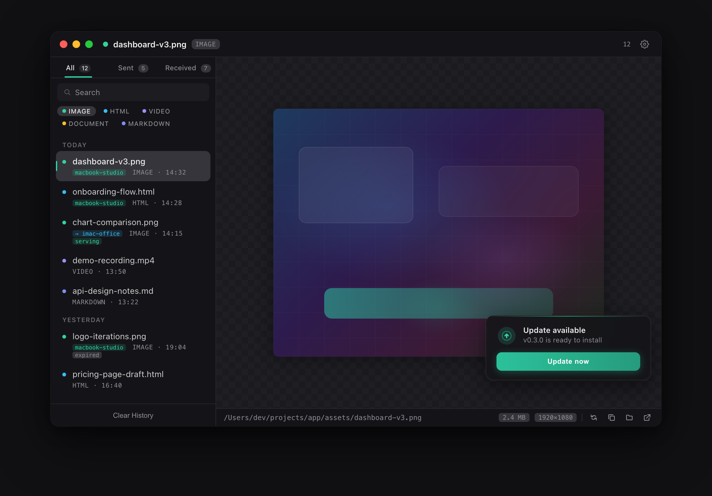Toggle the DOCUMENT filter chip

[x=85, y=124]
